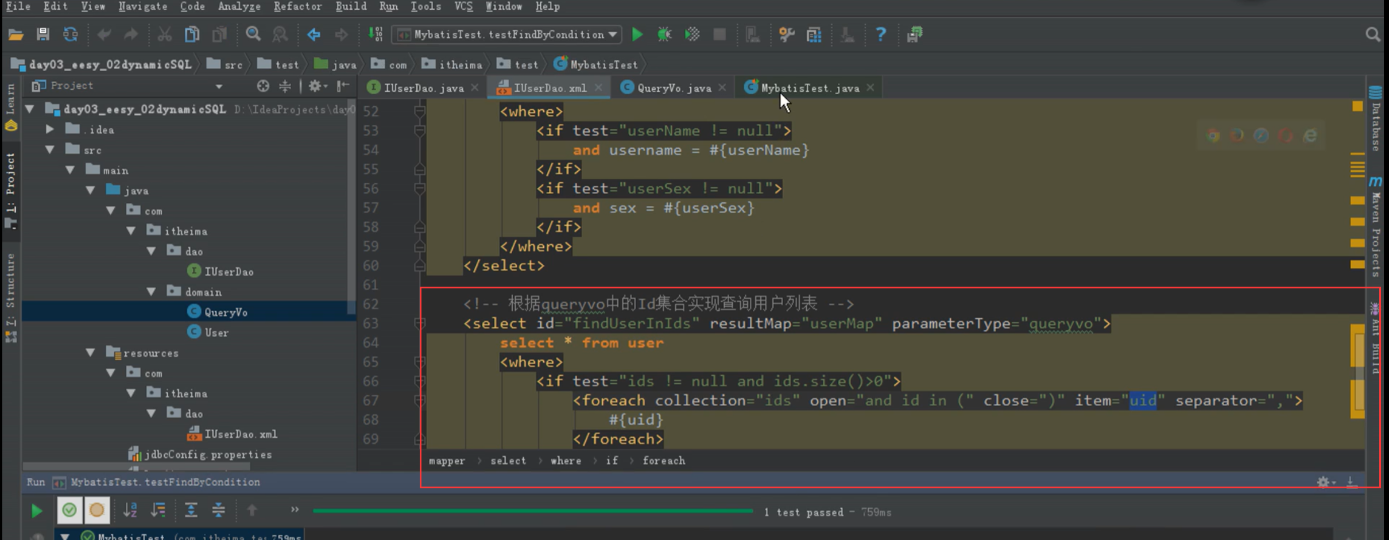Click the Save All floppy disk icon

[42, 34]
